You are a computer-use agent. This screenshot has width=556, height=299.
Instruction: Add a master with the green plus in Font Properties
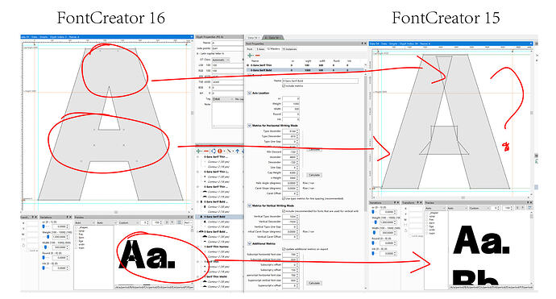coord(251,56)
